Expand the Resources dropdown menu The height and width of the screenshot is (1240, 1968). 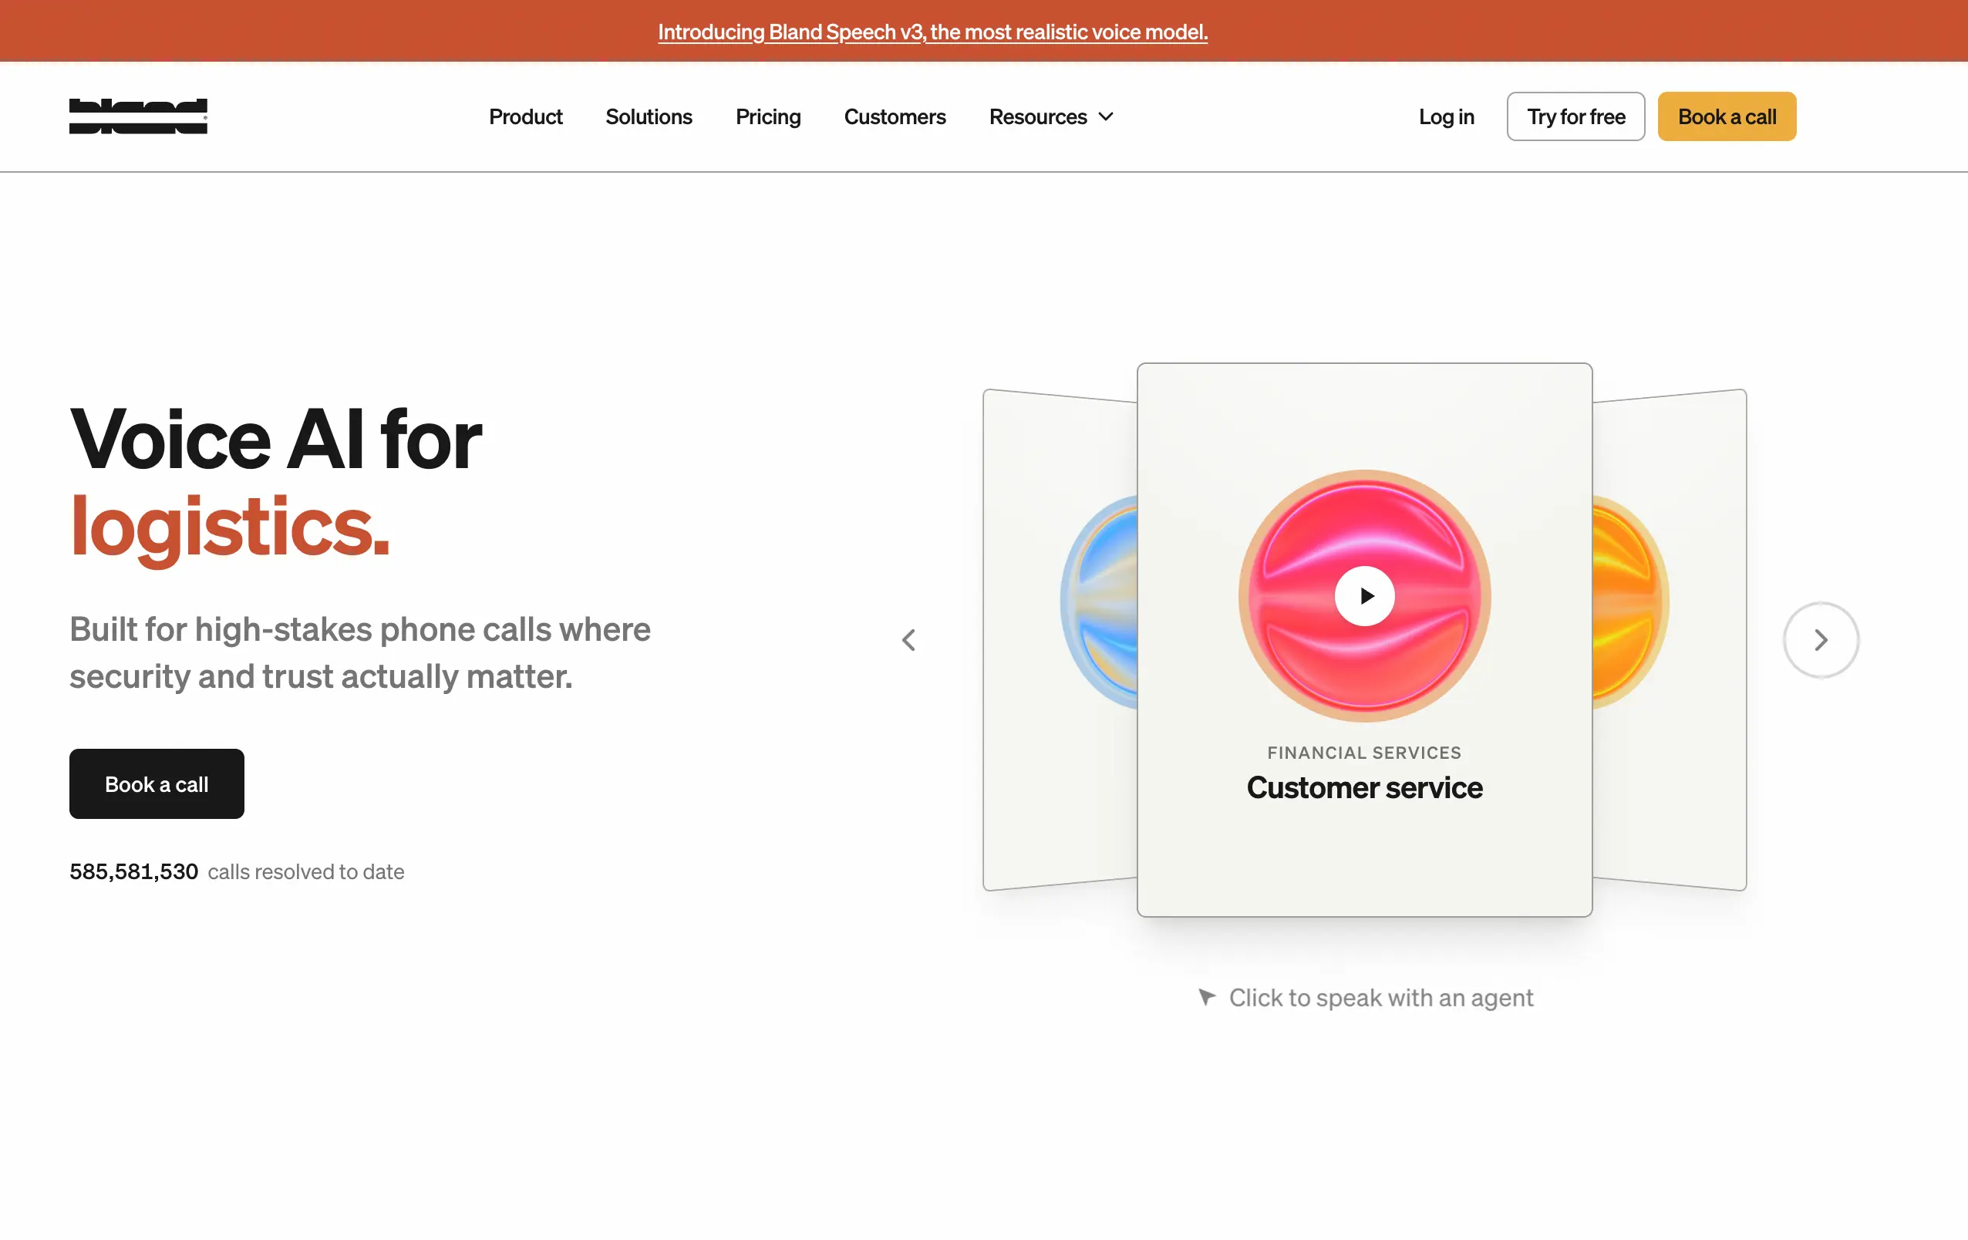click(1051, 117)
